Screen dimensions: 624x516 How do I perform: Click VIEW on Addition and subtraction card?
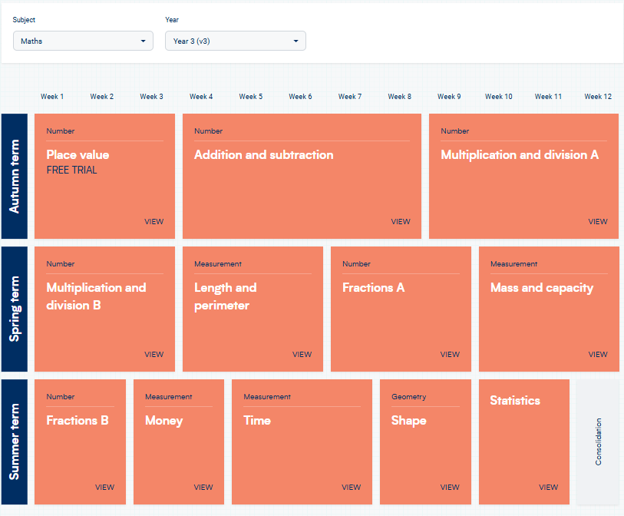click(400, 222)
